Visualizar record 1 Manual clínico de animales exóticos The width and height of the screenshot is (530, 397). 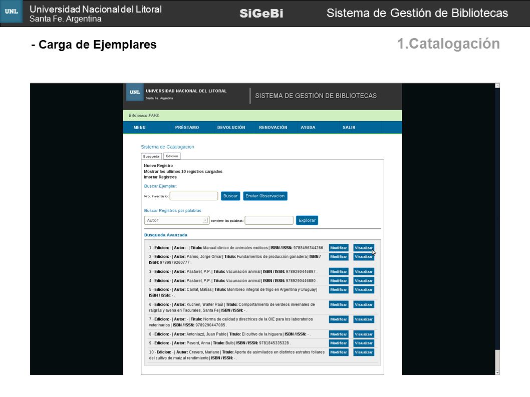(x=364, y=248)
